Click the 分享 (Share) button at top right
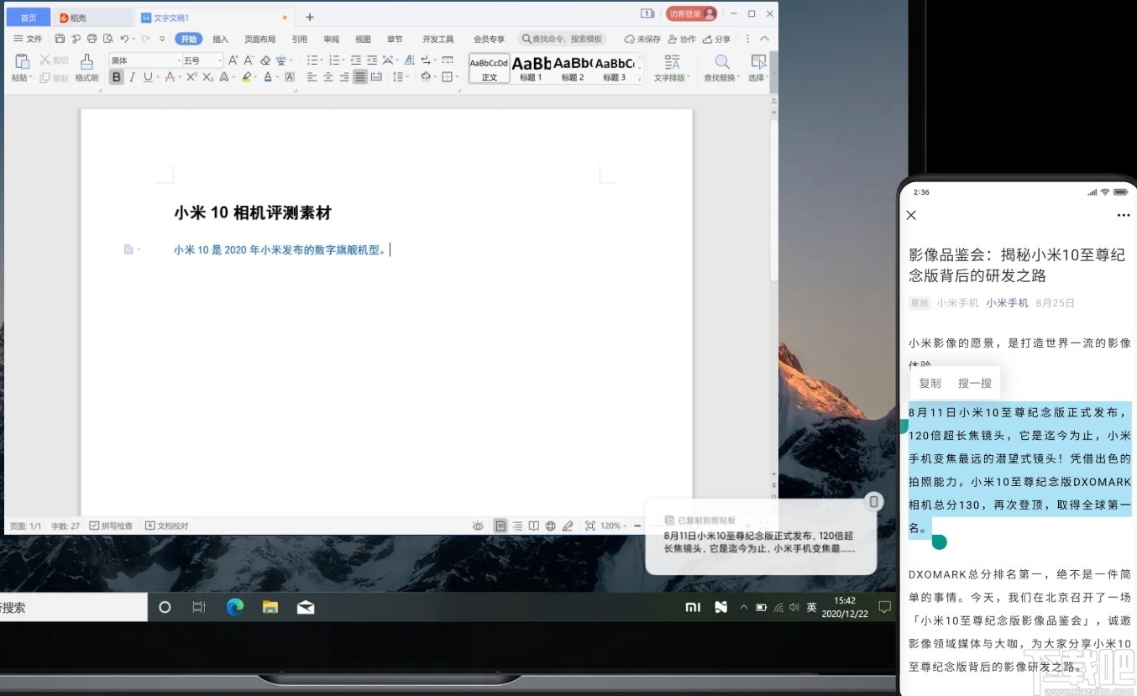Image resolution: width=1137 pixels, height=696 pixels. pos(717,39)
